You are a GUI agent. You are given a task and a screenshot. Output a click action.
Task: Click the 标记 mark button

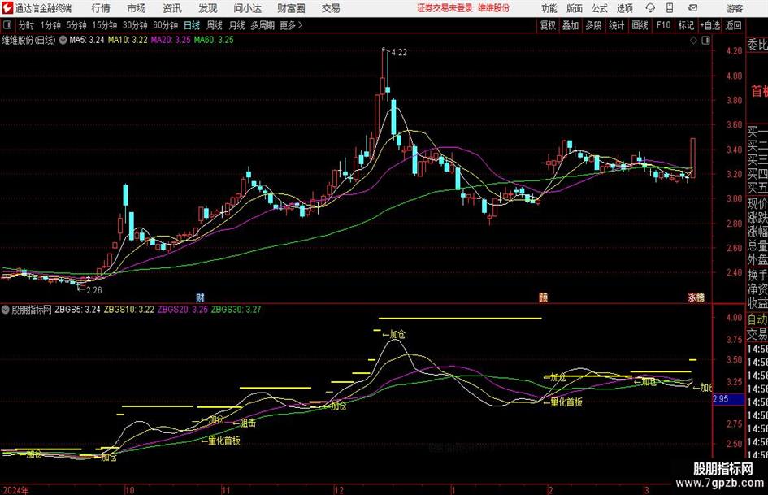coord(686,25)
